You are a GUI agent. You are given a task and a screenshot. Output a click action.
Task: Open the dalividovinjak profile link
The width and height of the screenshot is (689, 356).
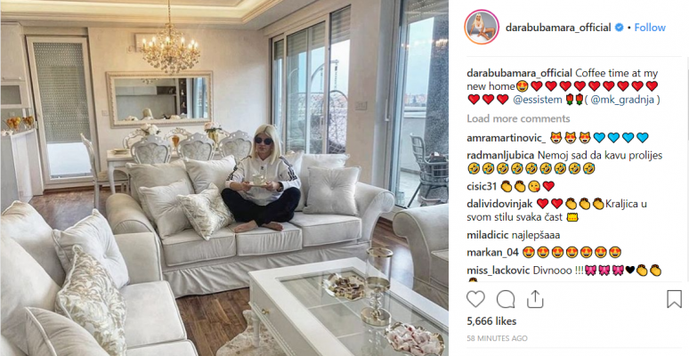tap(499, 204)
